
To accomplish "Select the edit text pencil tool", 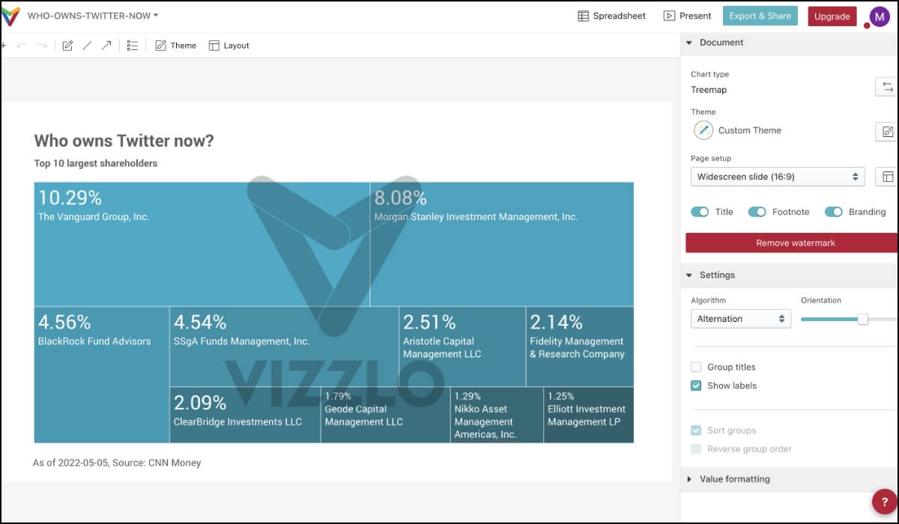I will pos(67,46).
